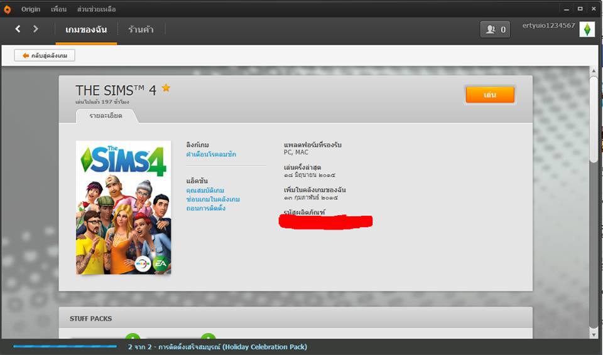Screen dimensions: 603x355
Task: Maximize the Origin window
Action: tap(580, 8)
